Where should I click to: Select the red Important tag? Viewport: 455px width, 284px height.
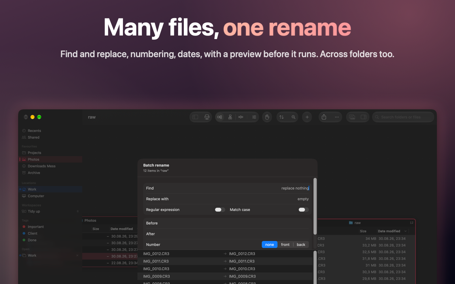(x=50, y=227)
